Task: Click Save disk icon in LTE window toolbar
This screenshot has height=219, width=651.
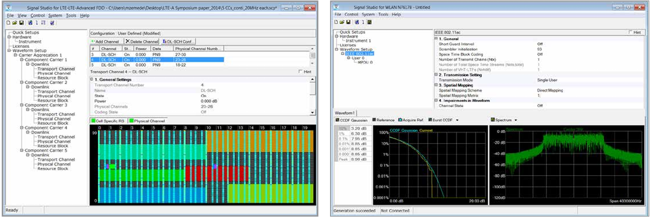Action: point(21,23)
